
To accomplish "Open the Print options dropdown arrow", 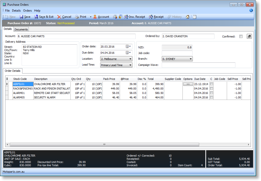I will pos(90,17).
